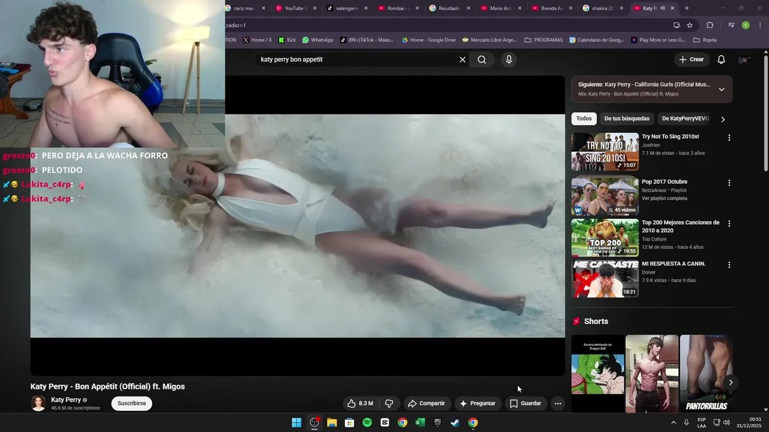Open YouTube notifications bell
This screenshot has height=432, width=769.
tap(722, 59)
